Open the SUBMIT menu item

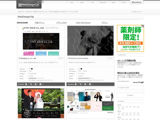coord(113,3)
